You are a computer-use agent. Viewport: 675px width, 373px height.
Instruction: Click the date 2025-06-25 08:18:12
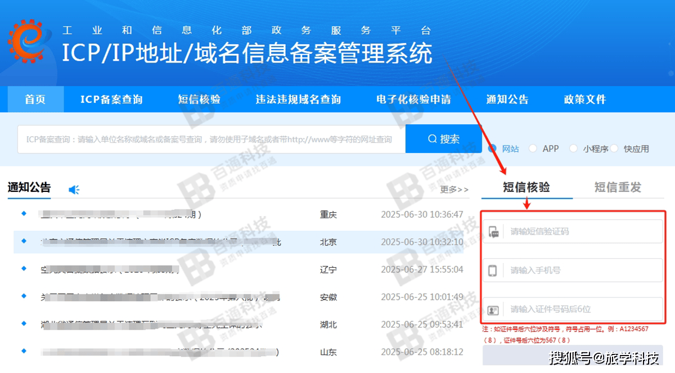tap(422, 352)
